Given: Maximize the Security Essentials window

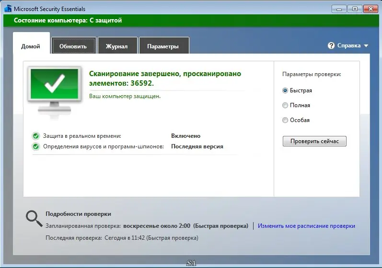Looking at the screenshot, I should pyautogui.click(x=355, y=9).
